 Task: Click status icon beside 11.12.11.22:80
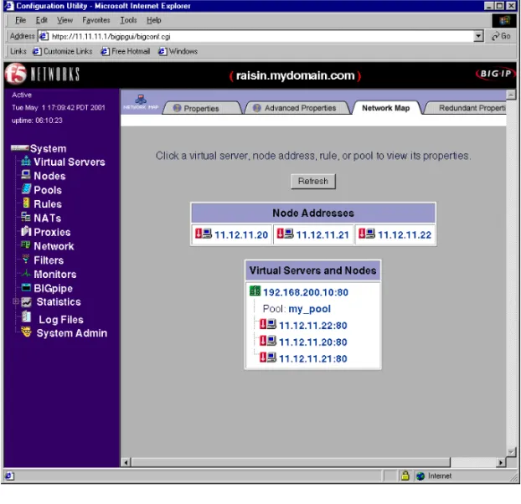(268, 324)
